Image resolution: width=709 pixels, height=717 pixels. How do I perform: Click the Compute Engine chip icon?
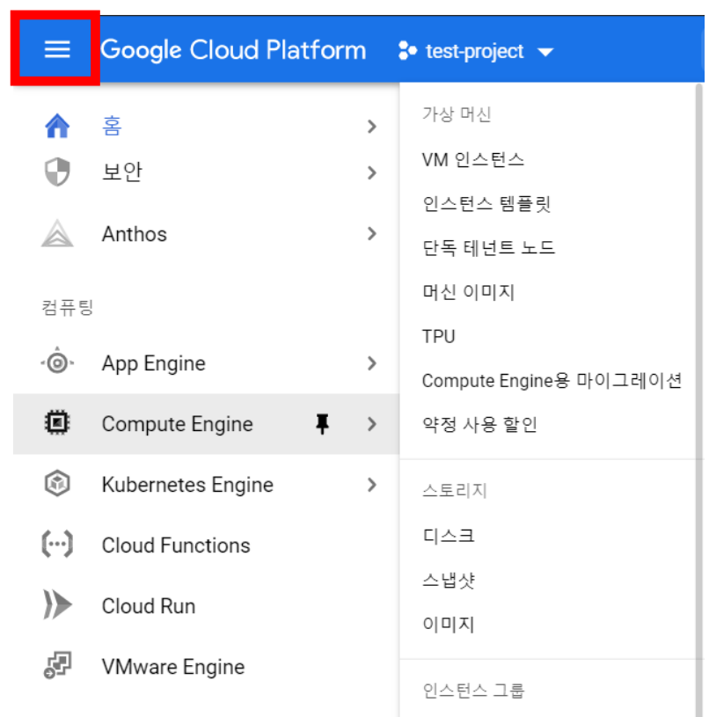[57, 422]
